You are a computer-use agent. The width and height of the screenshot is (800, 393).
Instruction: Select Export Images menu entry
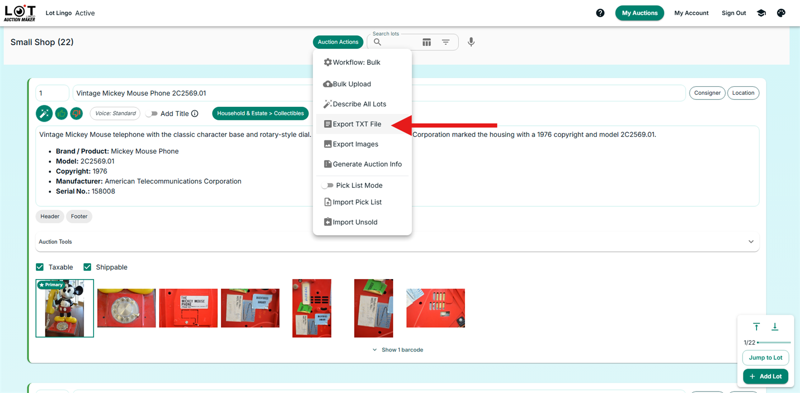coord(362,144)
